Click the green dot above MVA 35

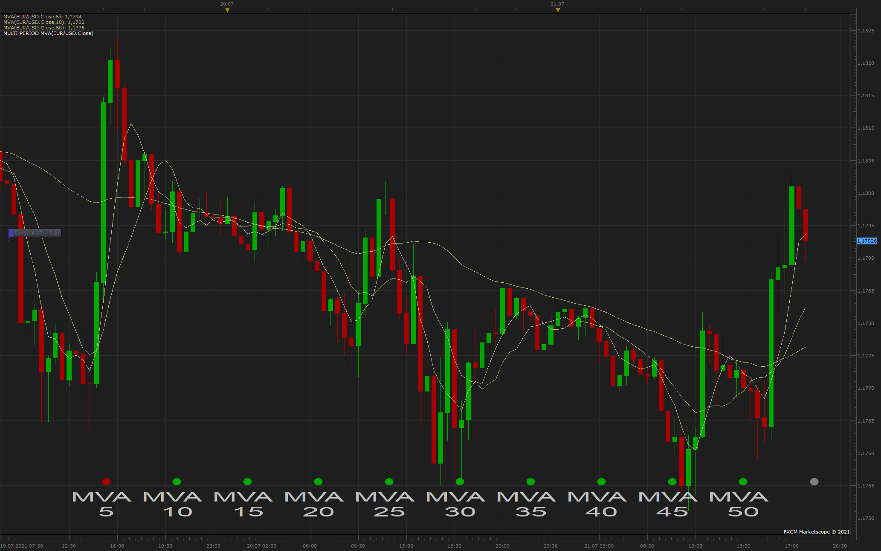(x=531, y=481)
